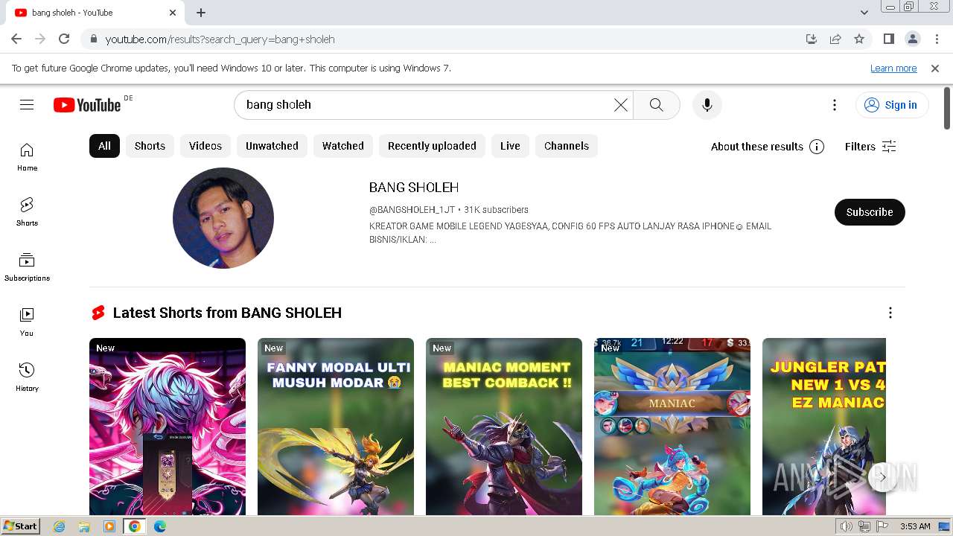Show next Shorts with the arrow button
Viewport: 953px width, 536px height.
tap(882, 476)
